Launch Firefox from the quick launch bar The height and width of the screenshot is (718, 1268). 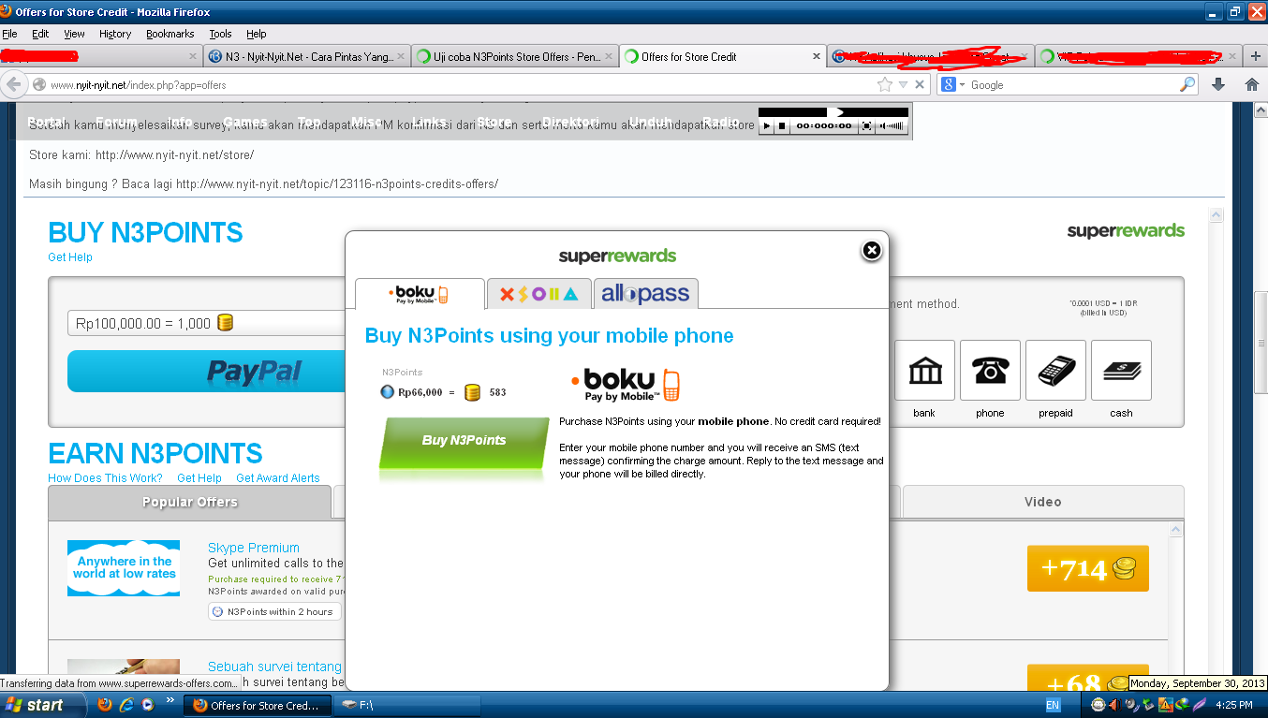pyautogui.click(x=105, y=705)
